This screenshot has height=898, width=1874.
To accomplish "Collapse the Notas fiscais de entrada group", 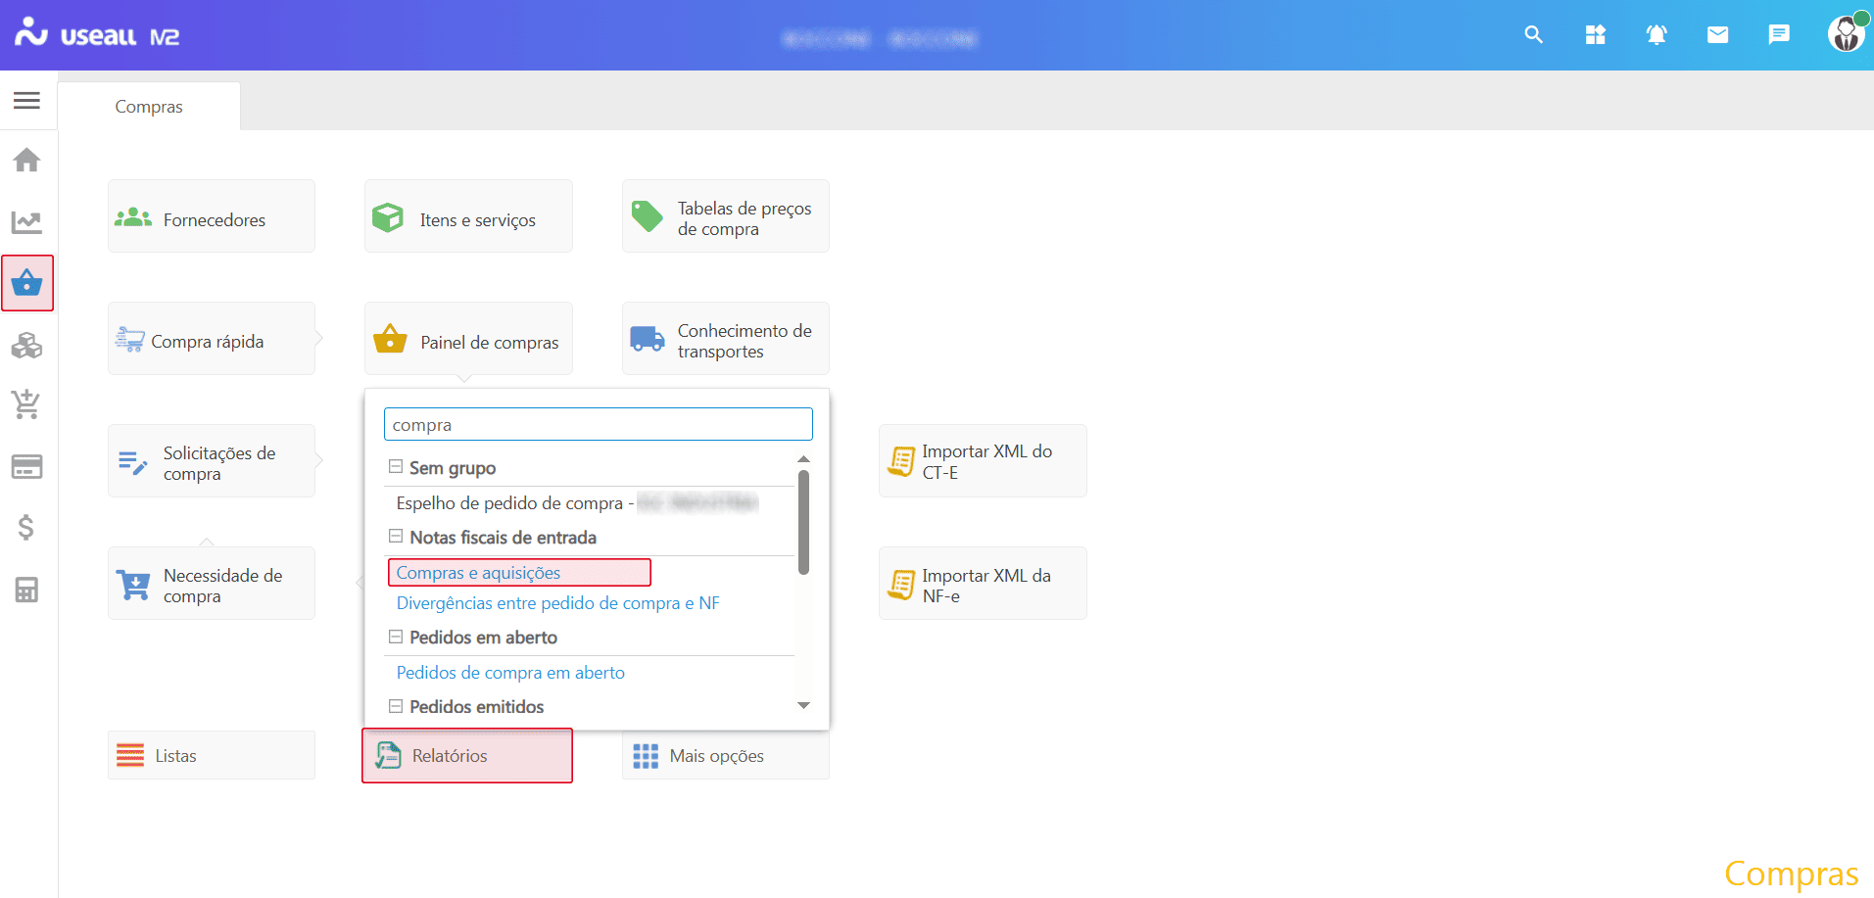I will 396,537.
